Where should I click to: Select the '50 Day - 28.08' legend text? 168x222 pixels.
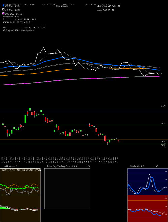pos(13,10)
